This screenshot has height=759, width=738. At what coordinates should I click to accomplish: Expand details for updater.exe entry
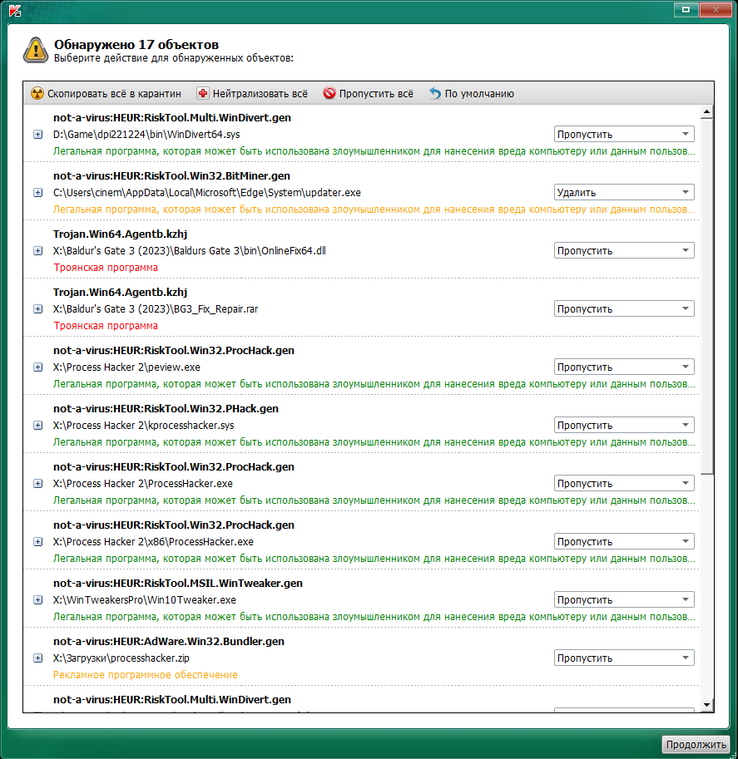(37, 193)
